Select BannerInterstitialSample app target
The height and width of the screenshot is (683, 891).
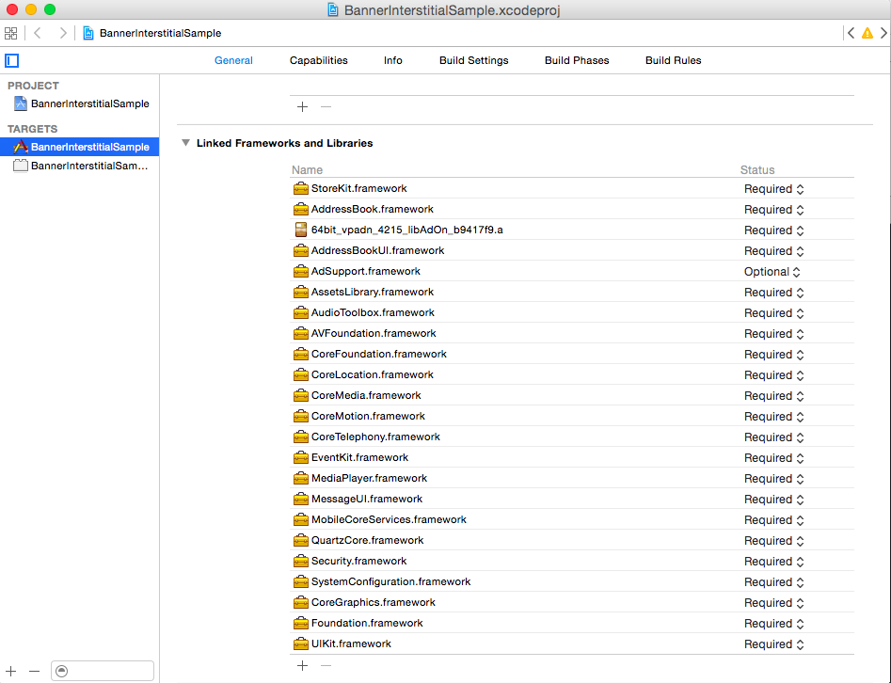(80, 147)
